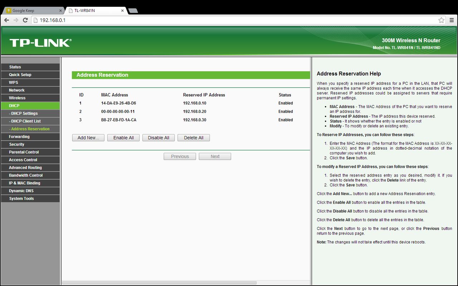The height and width of the screenshot is (286, 458).
Task: Click the browser back arrow
Action: click(6, 20)
